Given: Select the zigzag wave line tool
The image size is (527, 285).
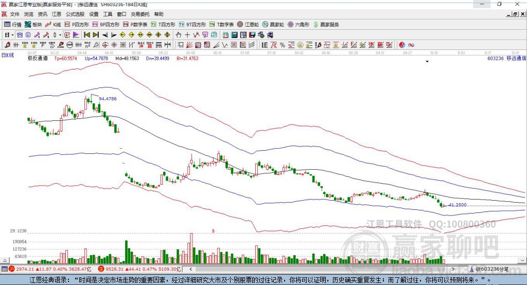Looking at the screenshot, I should (224, 45).
